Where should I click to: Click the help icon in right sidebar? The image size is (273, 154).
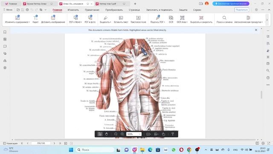point(268,78)
